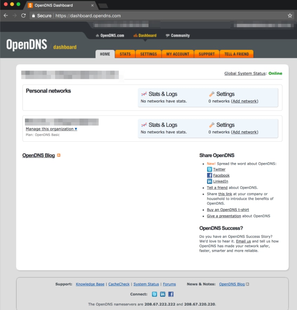This screenshot has width=297, height=310.
Task: Open System Status footer link
Action: 146,284
